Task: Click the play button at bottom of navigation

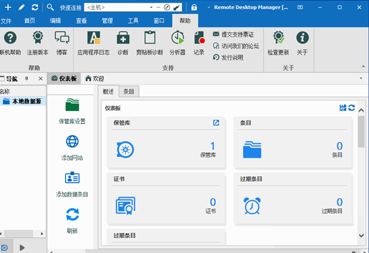Action: [22, 247]
